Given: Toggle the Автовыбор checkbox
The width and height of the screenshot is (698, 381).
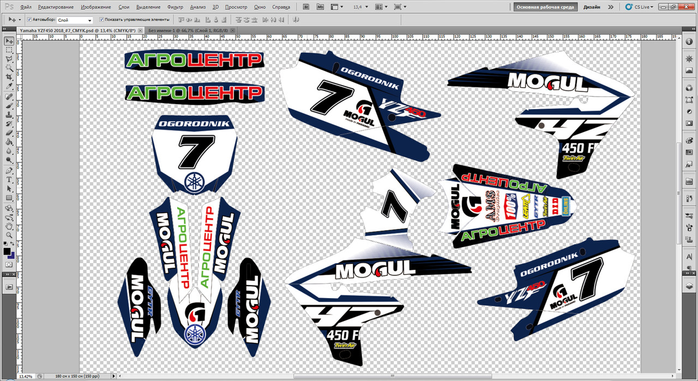Looking at the screenshot, I should (x=28, y=19).
